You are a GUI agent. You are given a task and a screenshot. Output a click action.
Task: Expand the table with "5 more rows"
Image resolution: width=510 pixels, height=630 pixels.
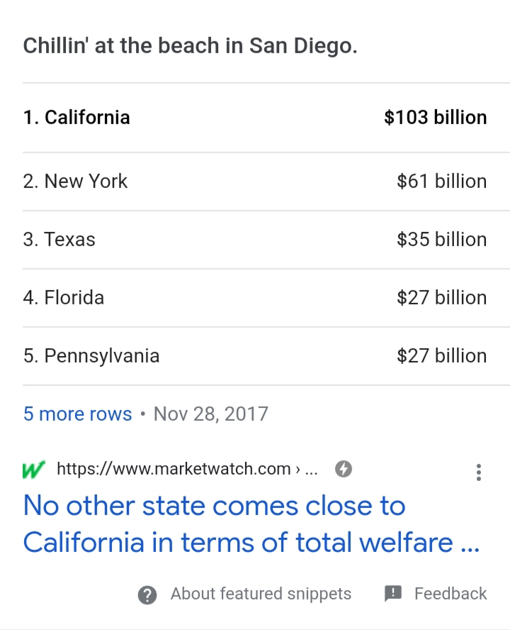77,414
